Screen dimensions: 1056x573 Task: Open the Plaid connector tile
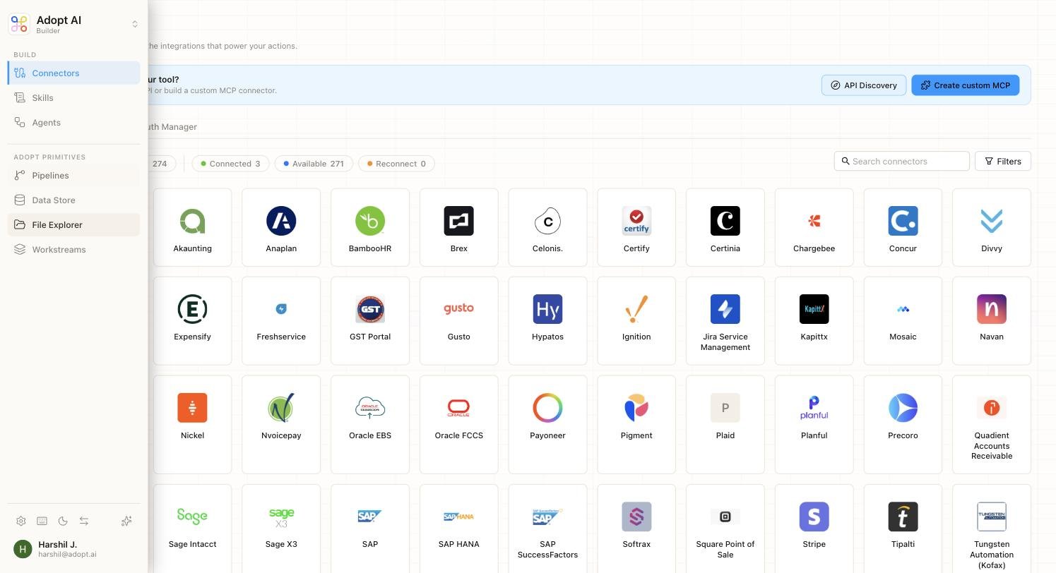point(725,424)
